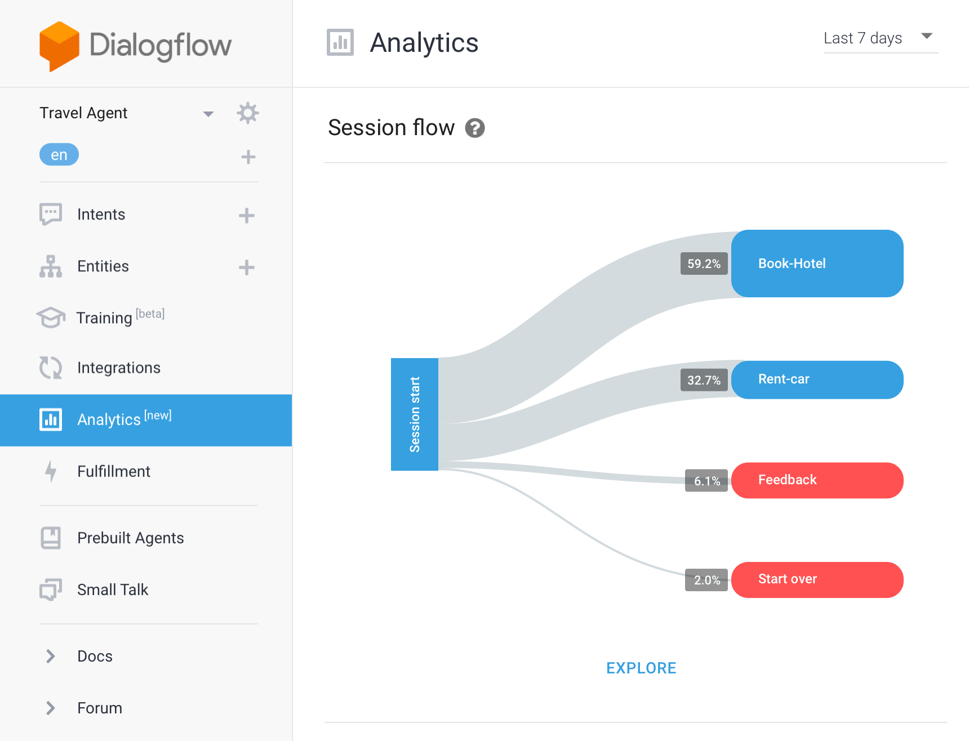
Task: Click the red Feedback node
Action: click(817, 480)
